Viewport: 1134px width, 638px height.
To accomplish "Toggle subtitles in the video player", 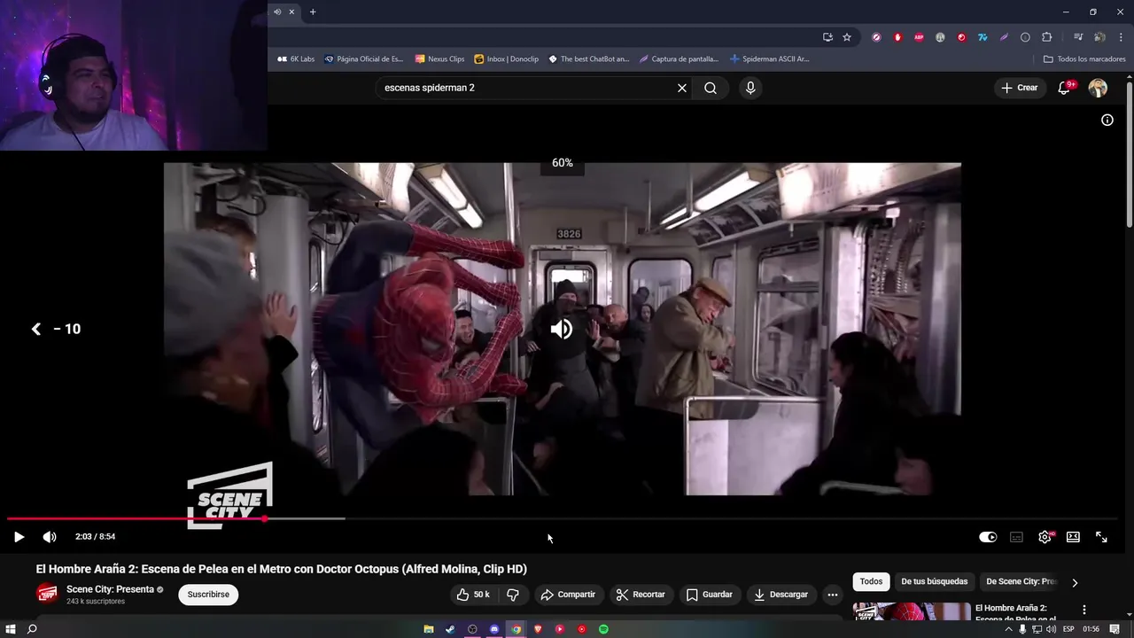I will [x=1016, y=537].
